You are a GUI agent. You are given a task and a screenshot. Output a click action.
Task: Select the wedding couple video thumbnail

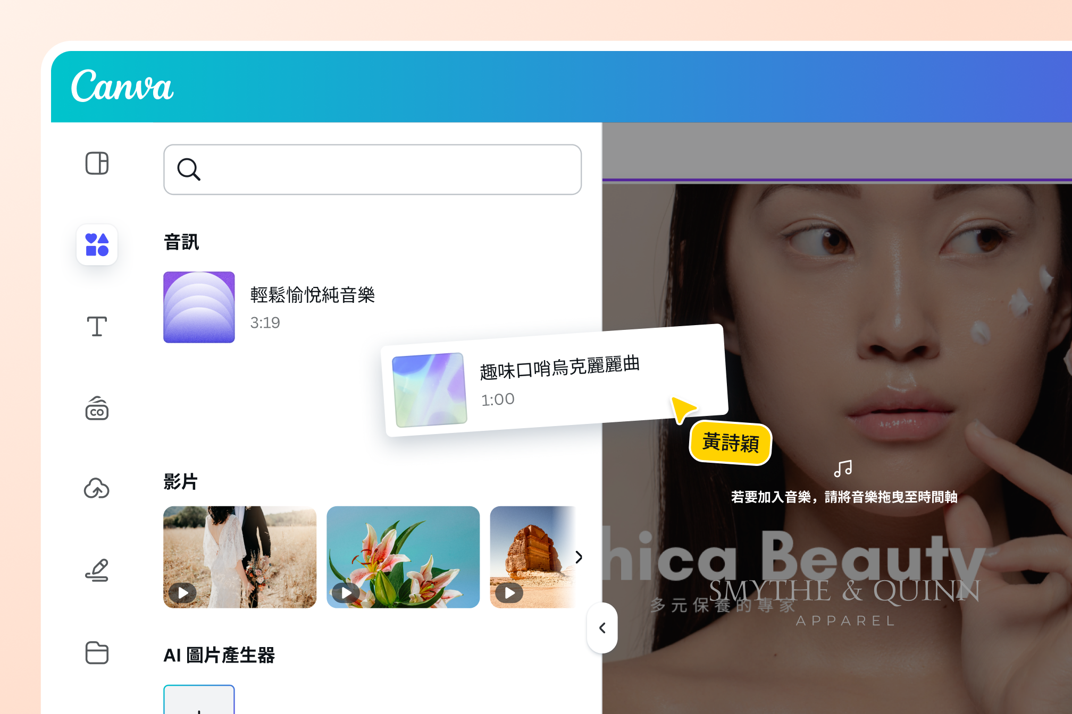tap(240, 557)
